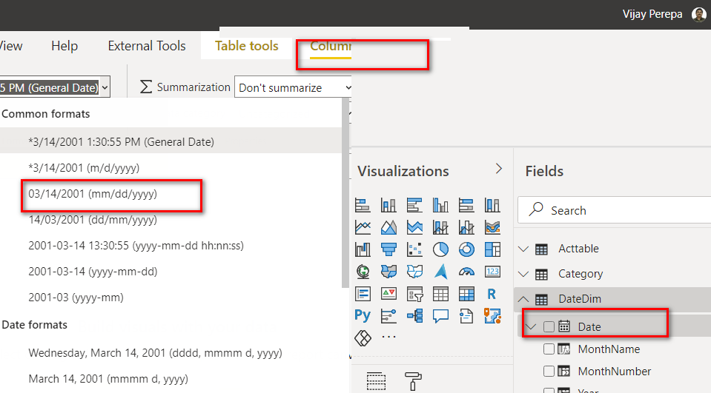The width and height of the screenshot is (711, 393).
Task: Choose Wednesday, March 14, 2001 format
Action: [171, 353]
